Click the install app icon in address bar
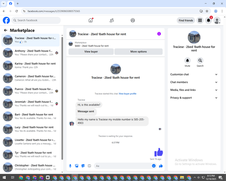This screenshot has width=226, height=181. pos(201,11)
